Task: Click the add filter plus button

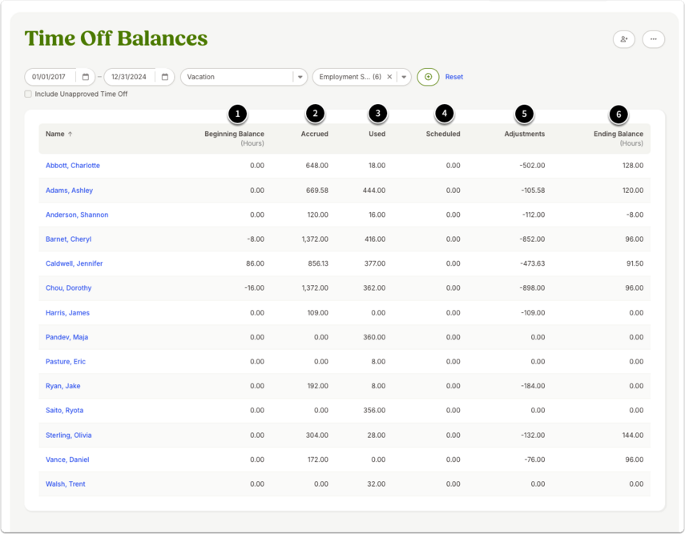Action: (428, 77)
